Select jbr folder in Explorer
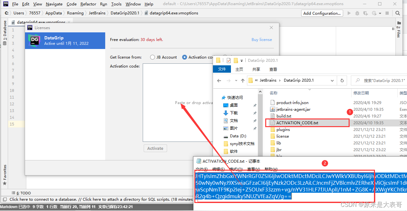 (x=279, y=150)
